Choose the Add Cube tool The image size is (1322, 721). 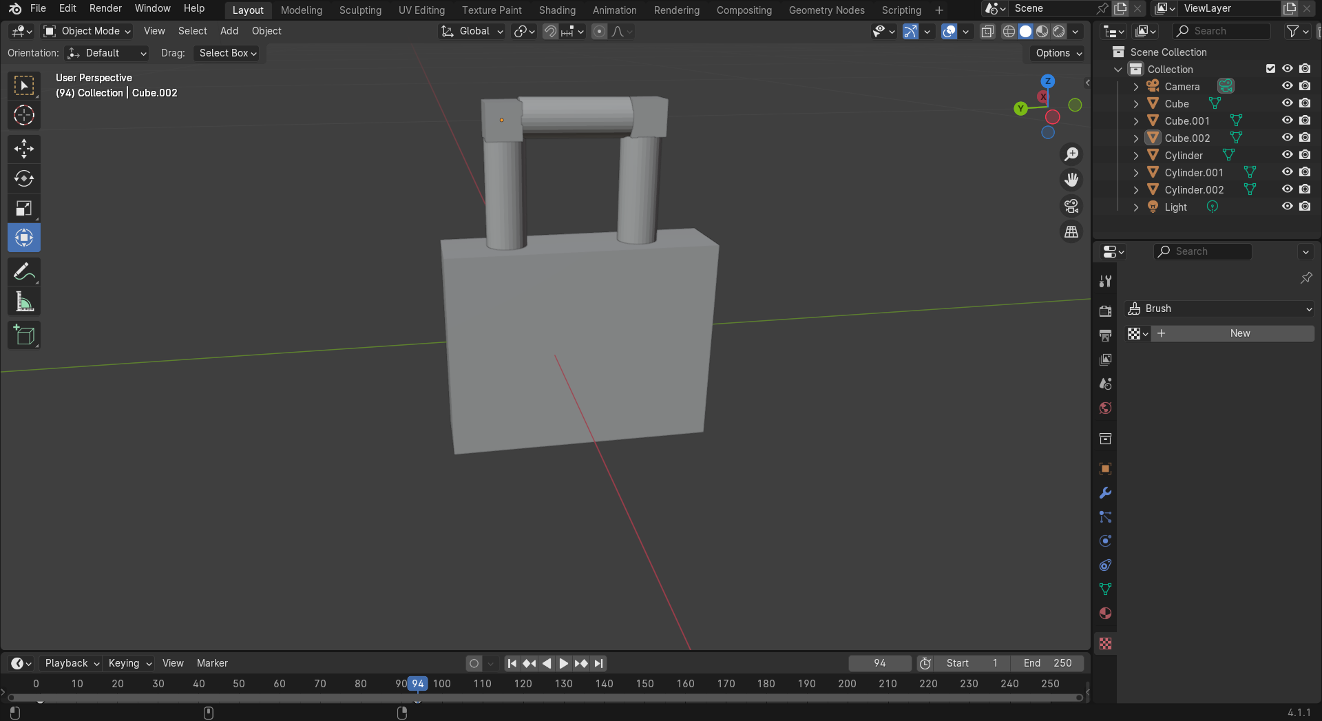(24, 335)
